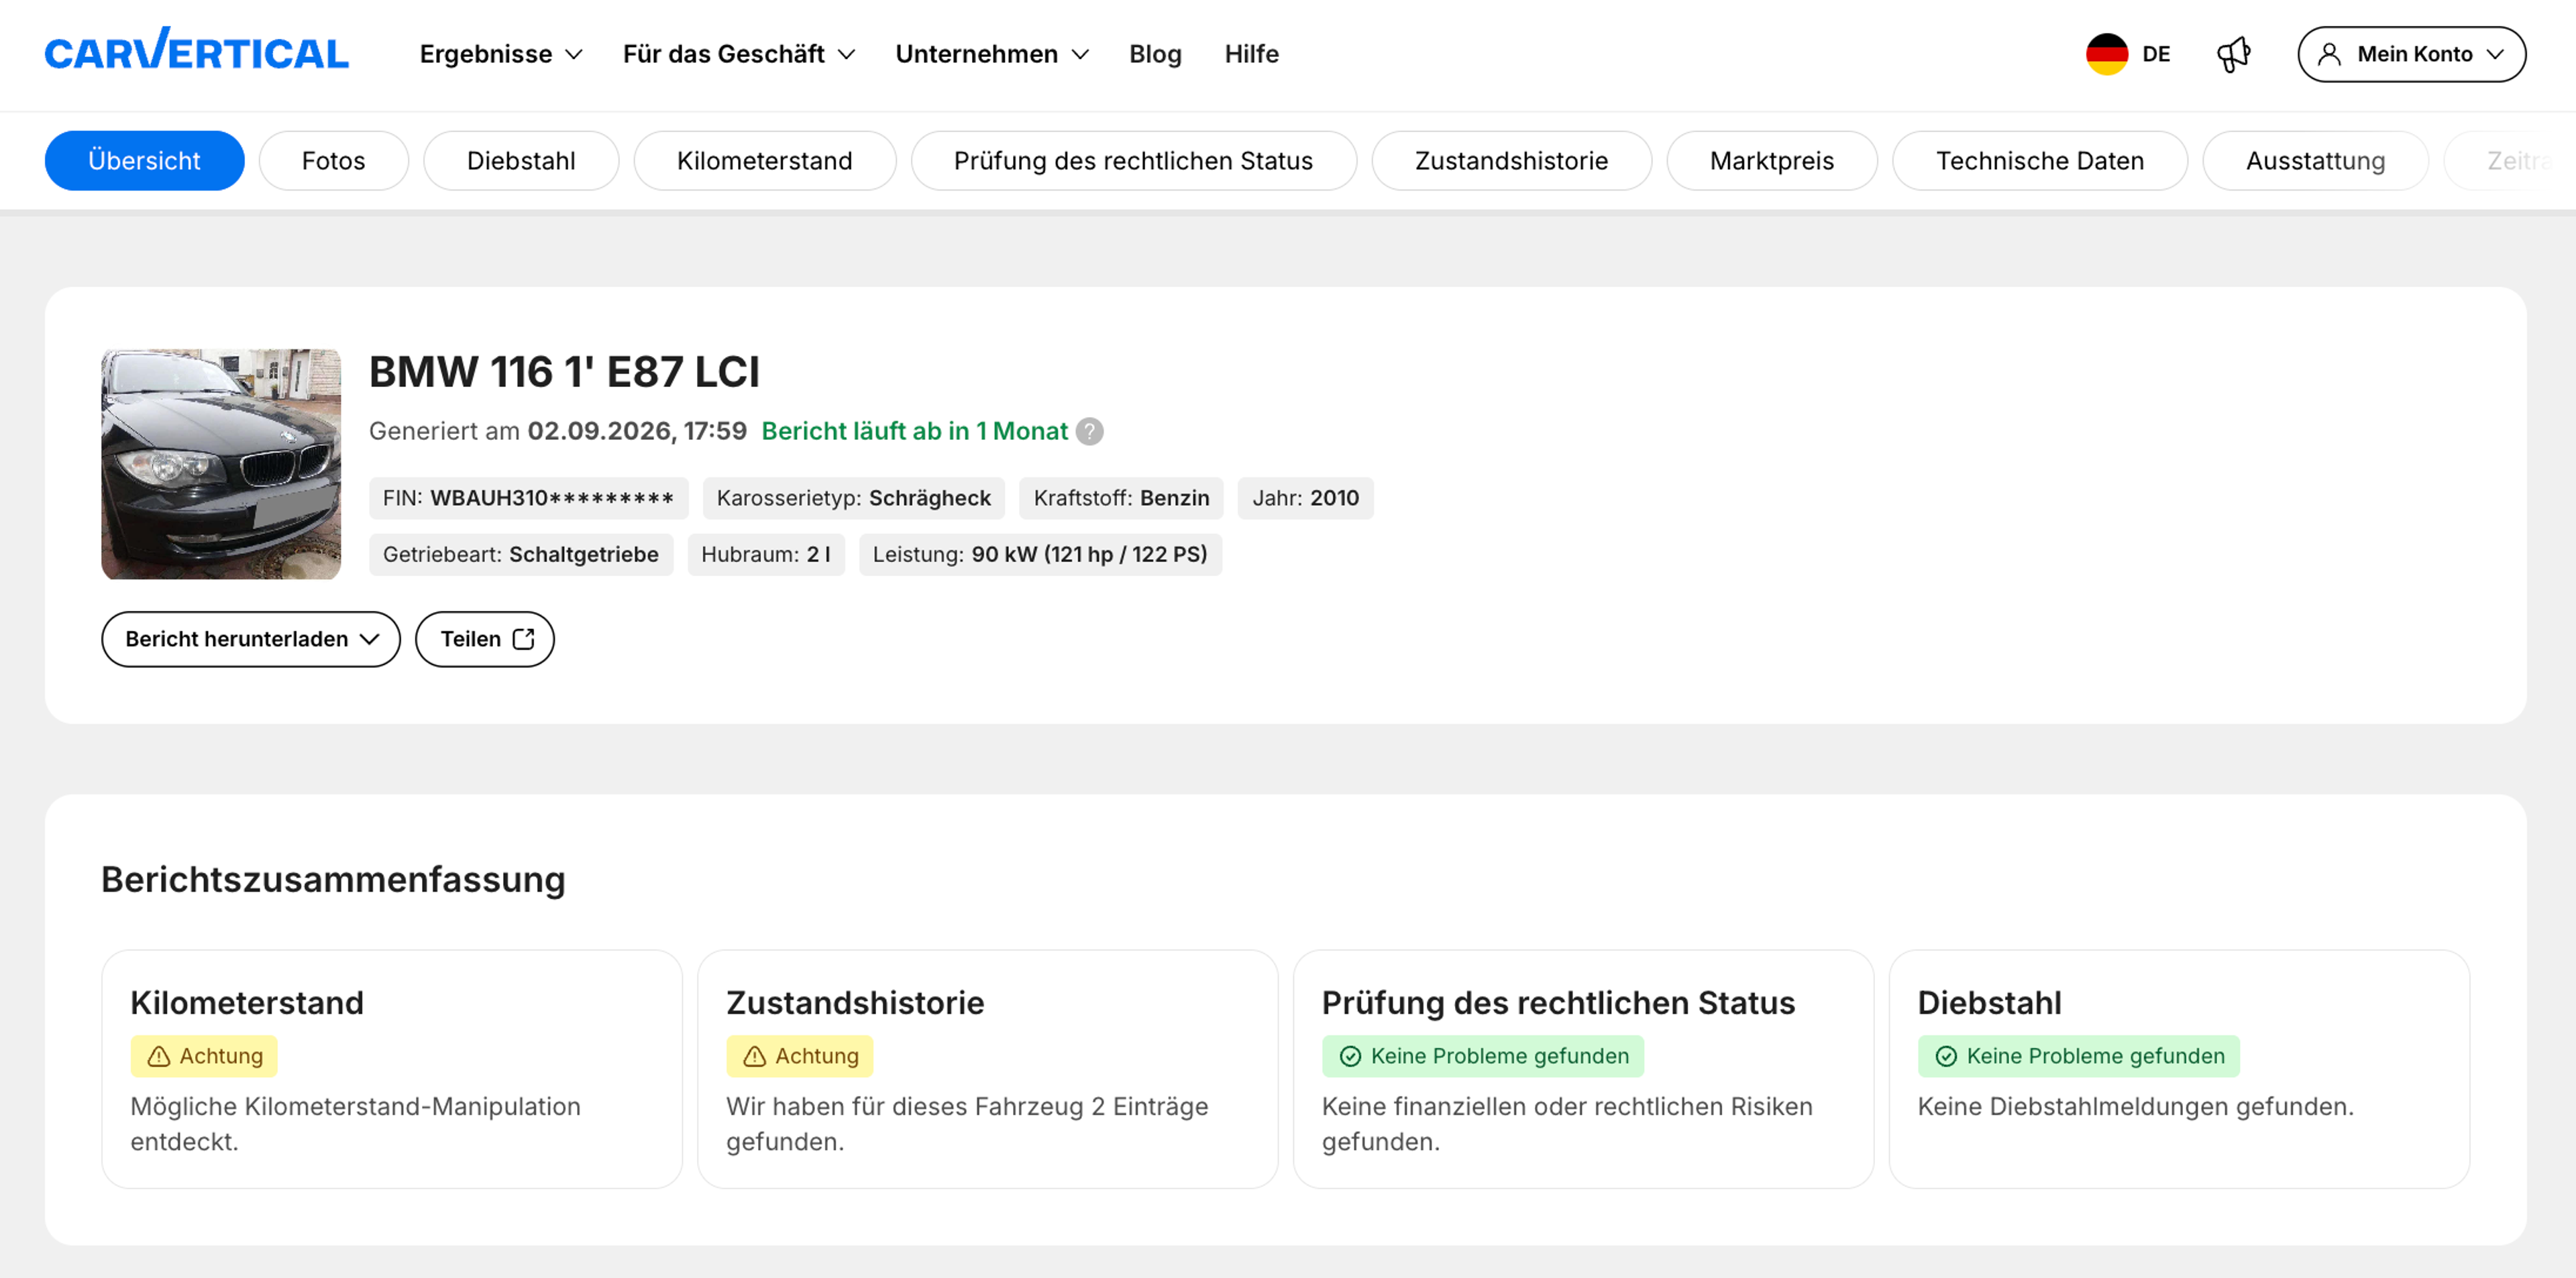Click the Teilen share button
The height and width of the screenshot is (1278, 2576).
tap(485, 638)
